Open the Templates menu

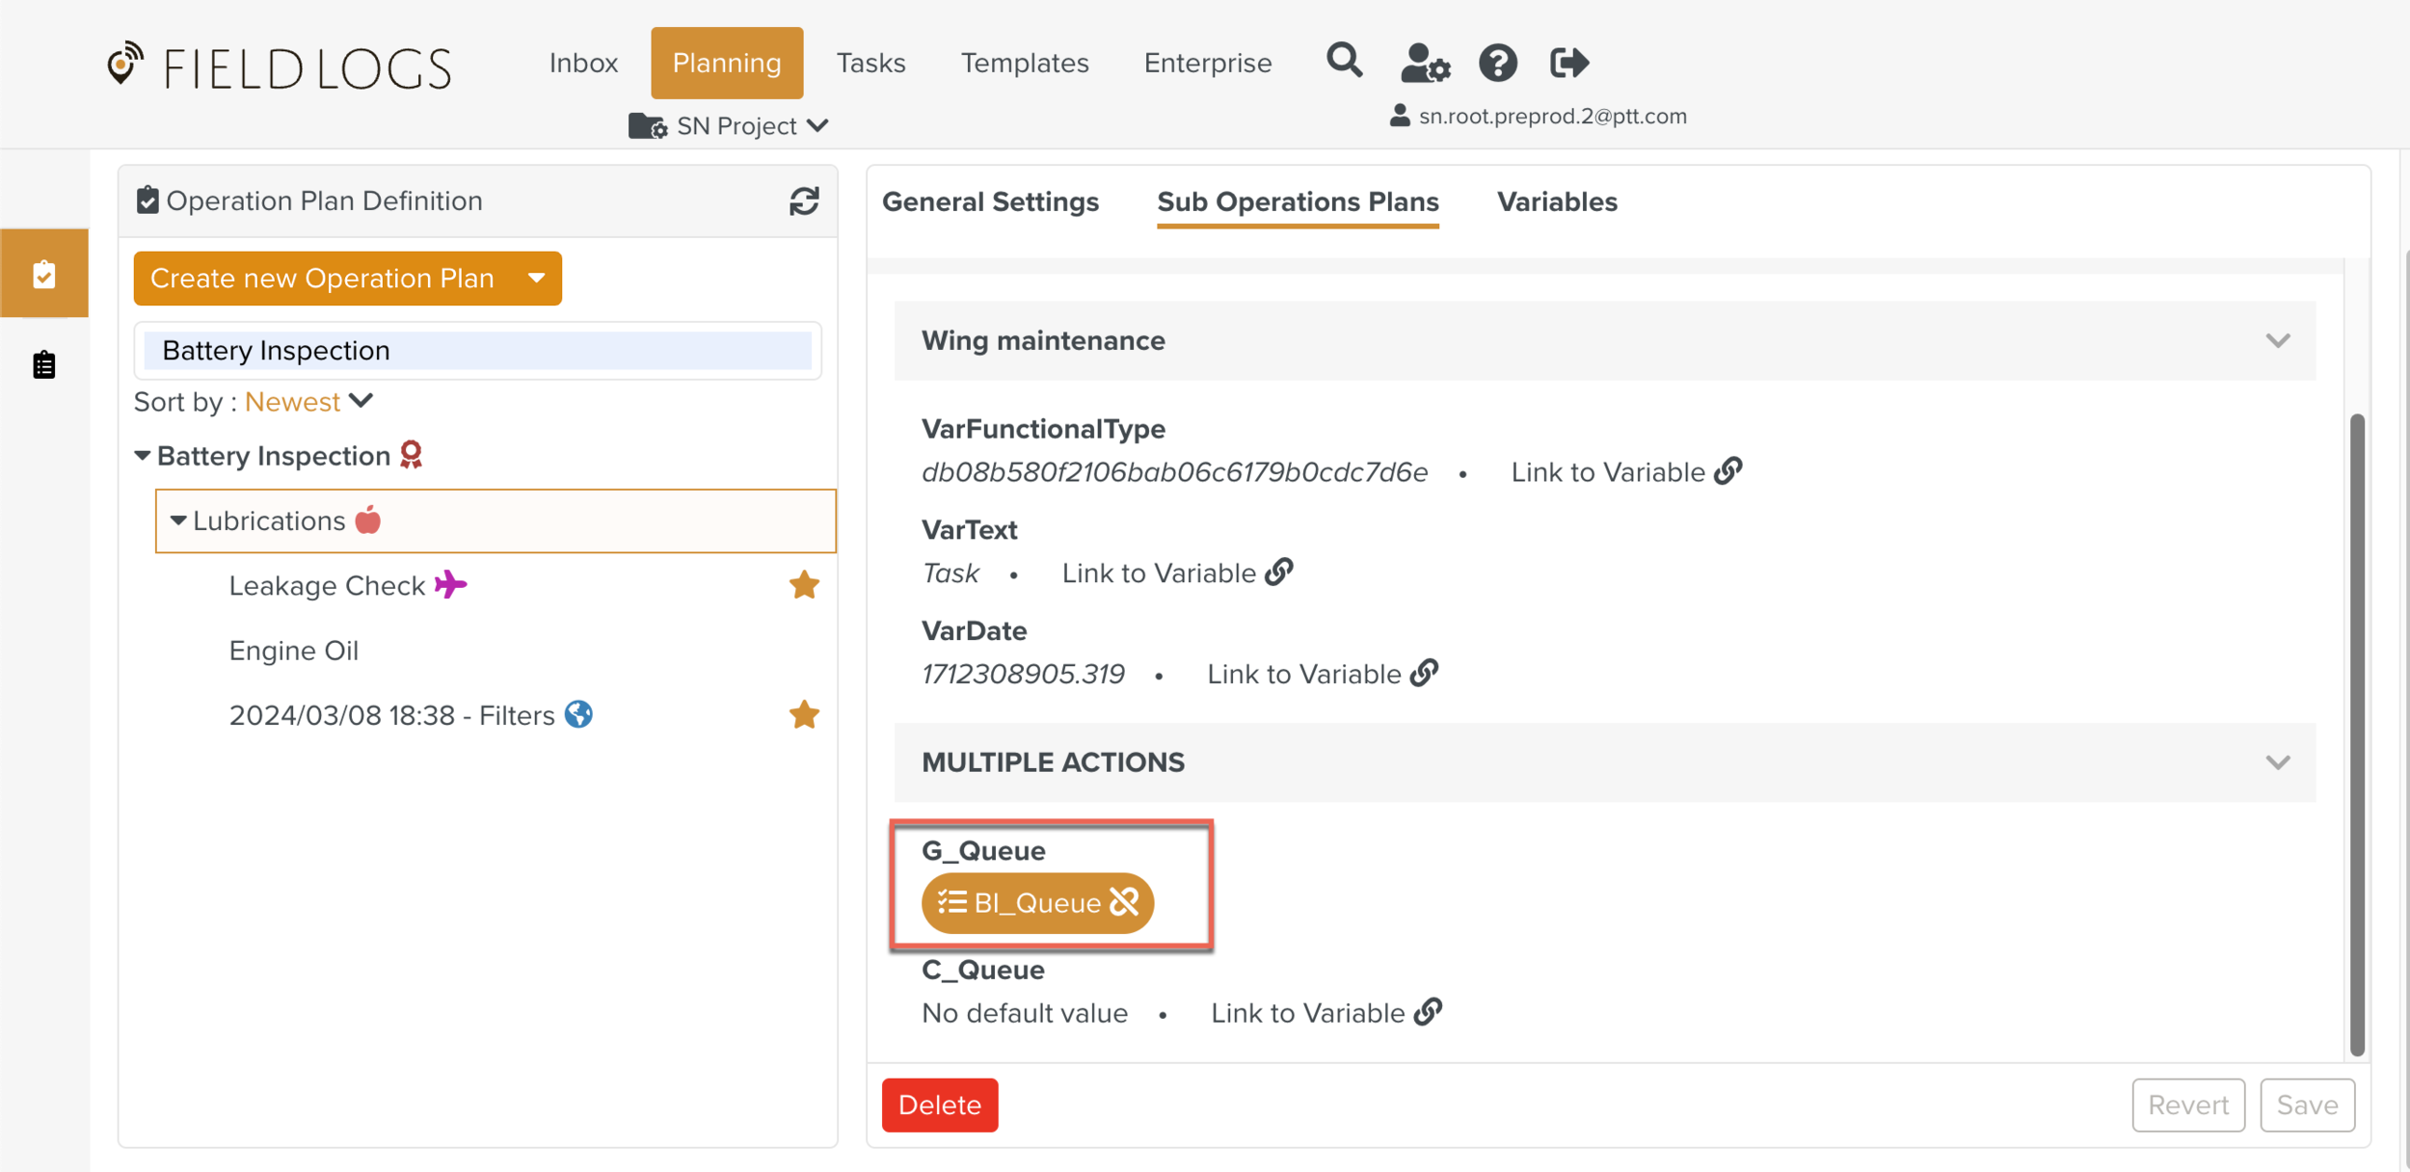pos(1024,64)
